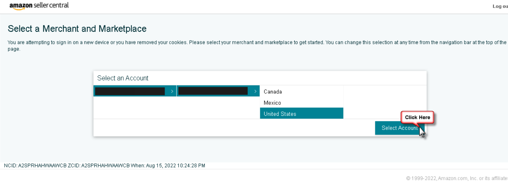This screenshot has height=186, width=508.
Task: Click the 'Select an Account' panel header
Action: point(123,78)
